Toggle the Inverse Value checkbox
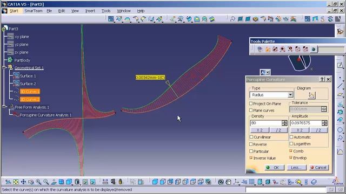 tap(251, 158)
